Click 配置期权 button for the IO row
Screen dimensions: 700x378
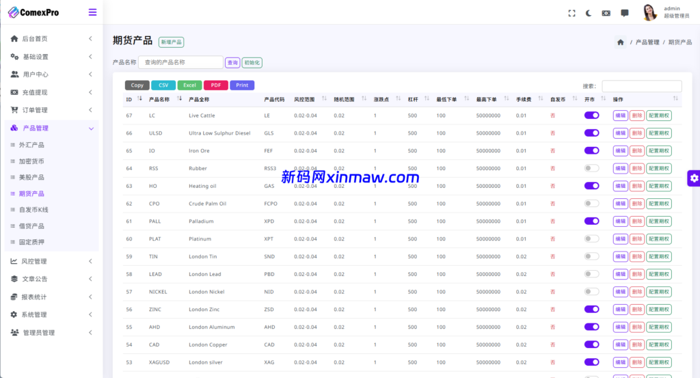(x=658, y=151)
